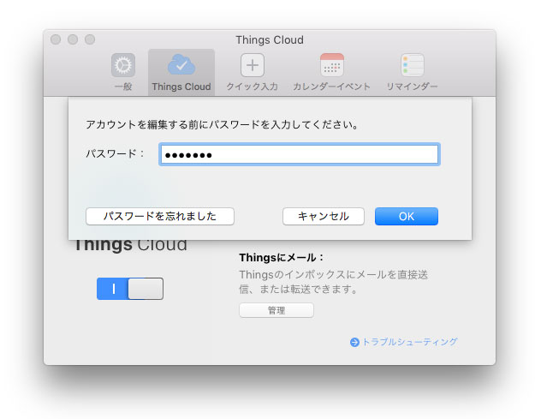The height and width of the screenshot is (419, 535).
Task: Open the クイック入力 plus icon
Action: [253, 65]
